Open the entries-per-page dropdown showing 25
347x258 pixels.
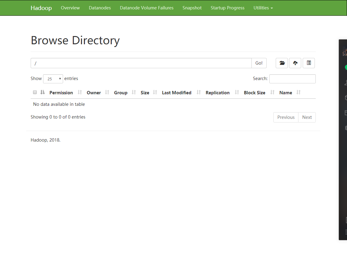tap(53, 79)
